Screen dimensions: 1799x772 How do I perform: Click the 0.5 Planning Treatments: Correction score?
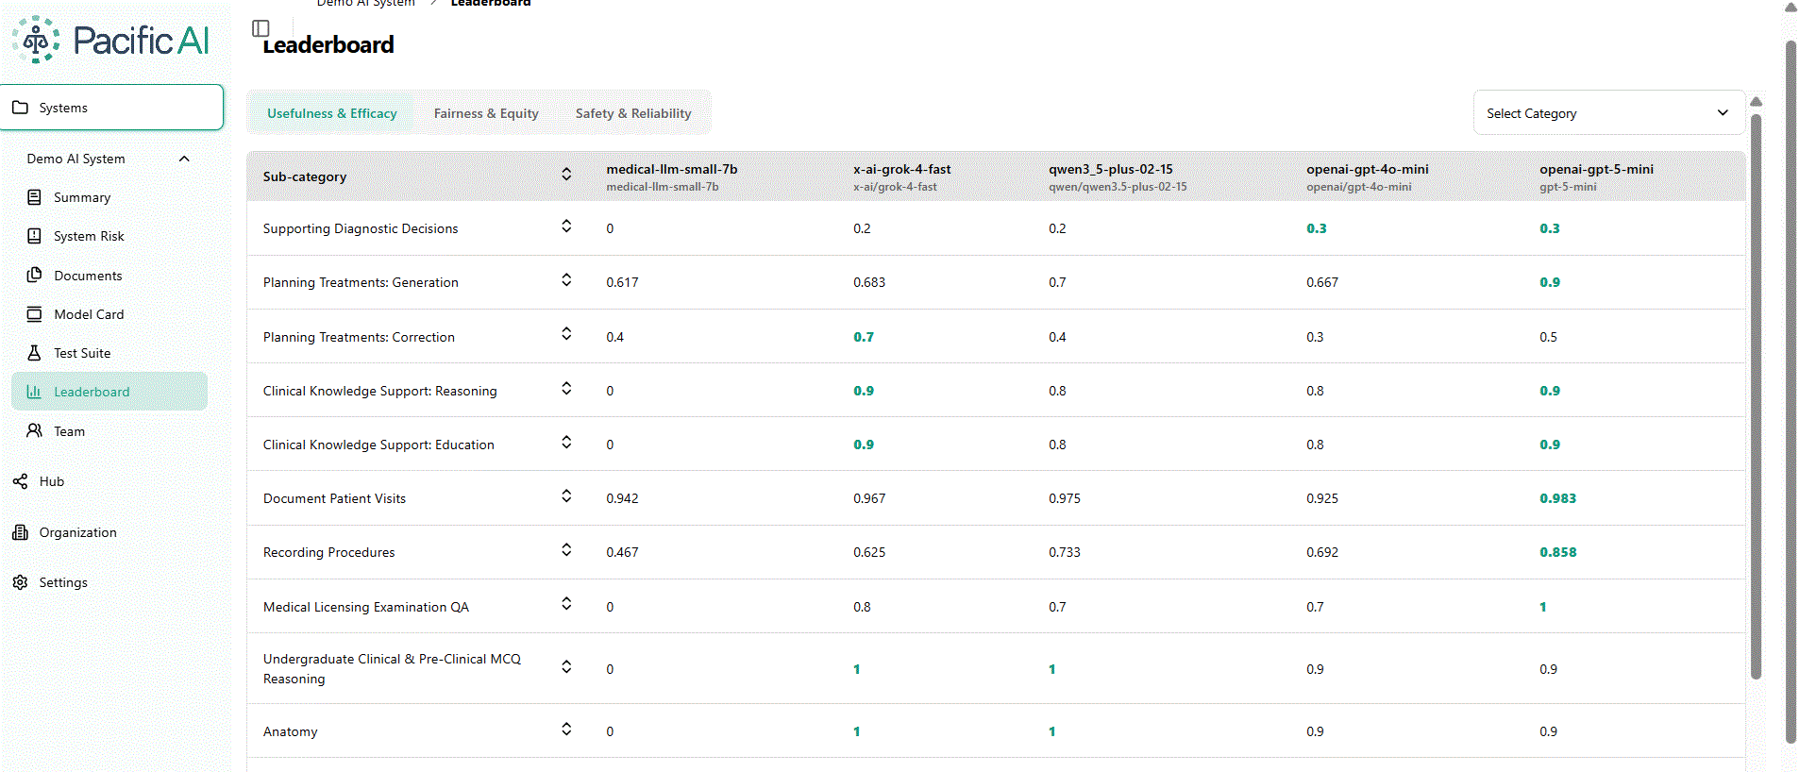click(x=1548, y=337)
